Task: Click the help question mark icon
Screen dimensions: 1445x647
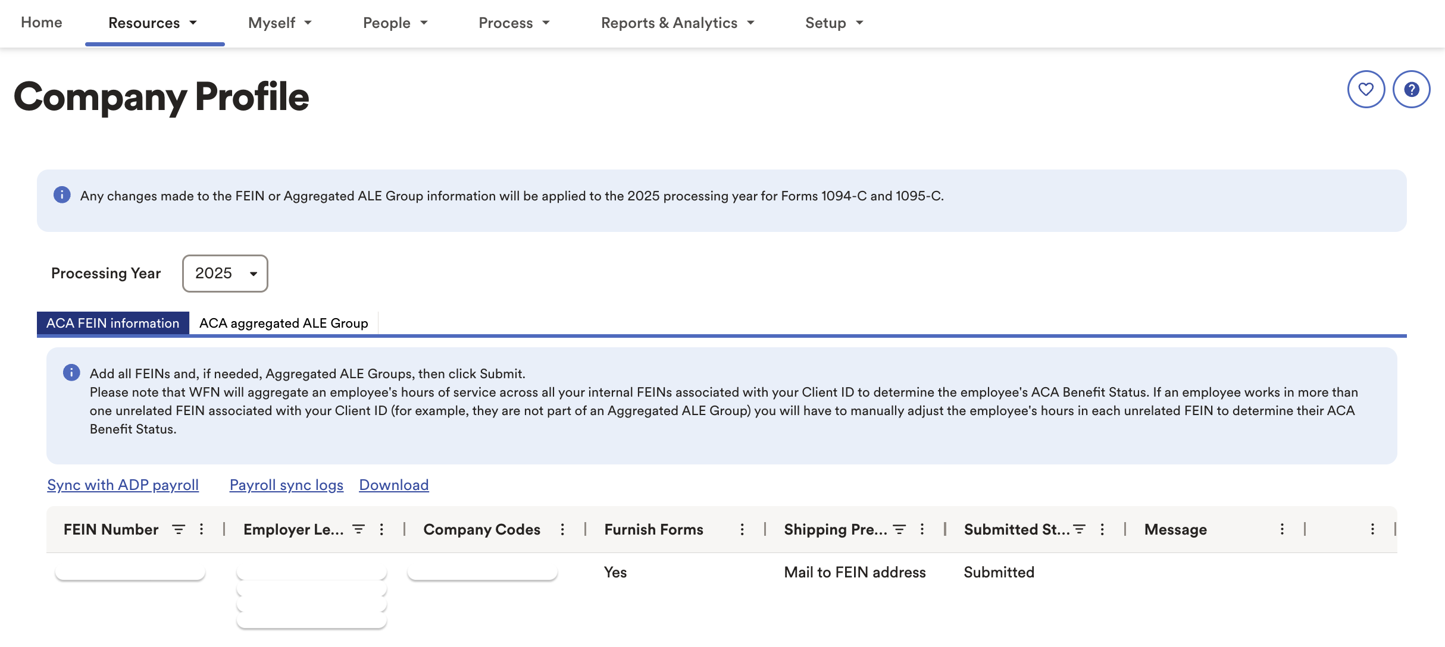Action: point(1410,89)
